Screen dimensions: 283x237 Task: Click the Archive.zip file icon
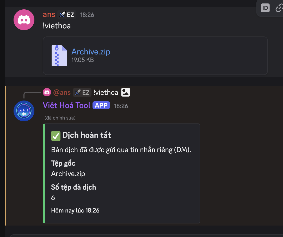point(59,55)
